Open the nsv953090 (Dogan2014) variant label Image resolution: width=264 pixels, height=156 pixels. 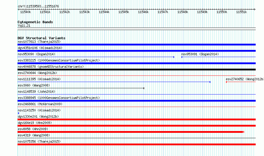(36, 54)
